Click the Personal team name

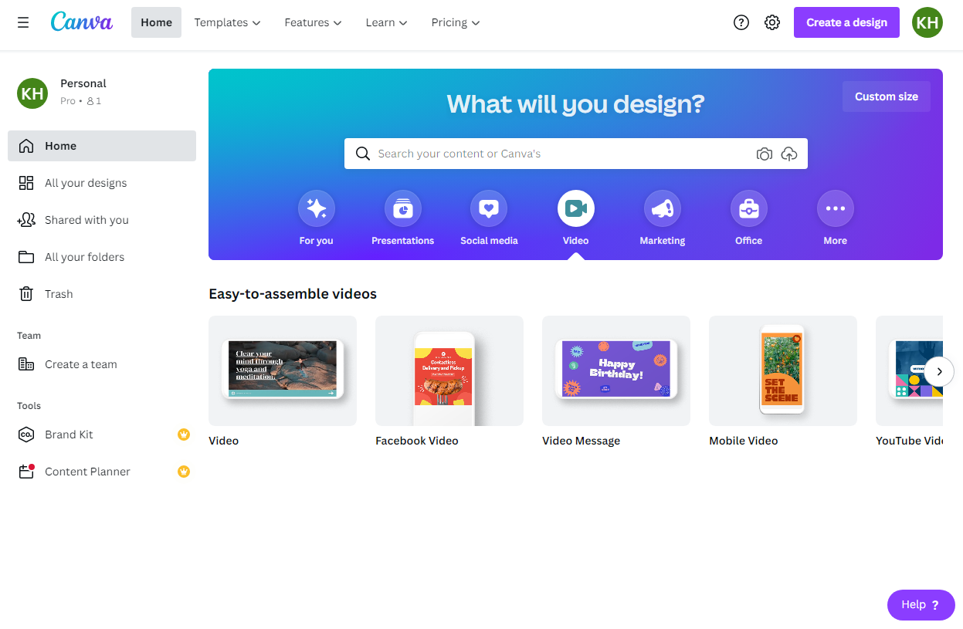(x=83, y=83)
